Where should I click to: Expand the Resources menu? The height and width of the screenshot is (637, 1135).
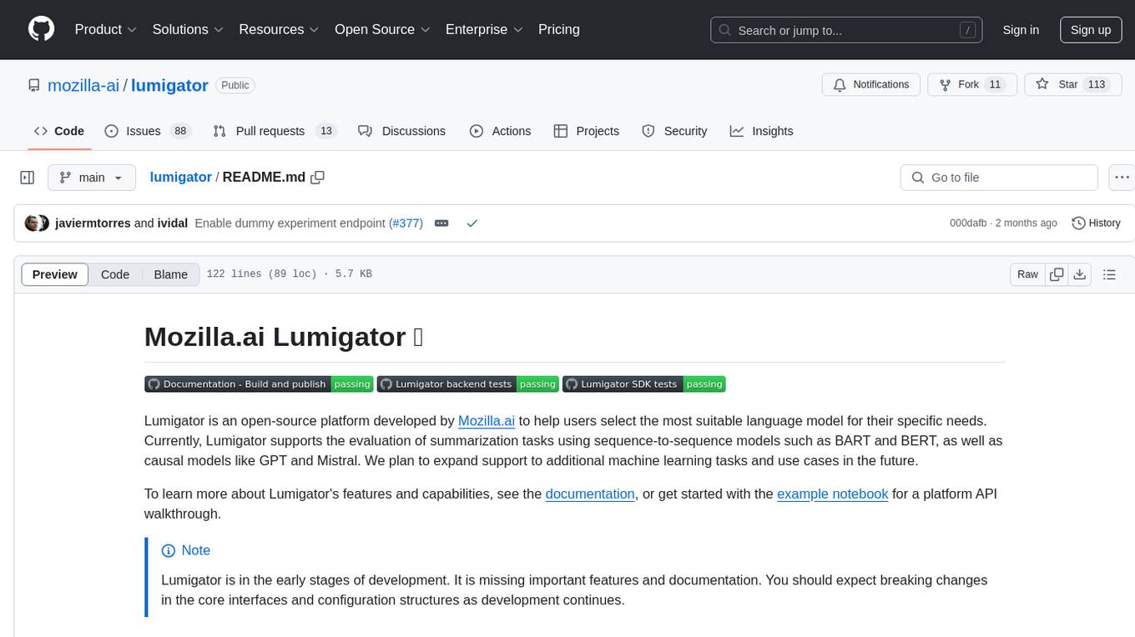tap(279, 29)
